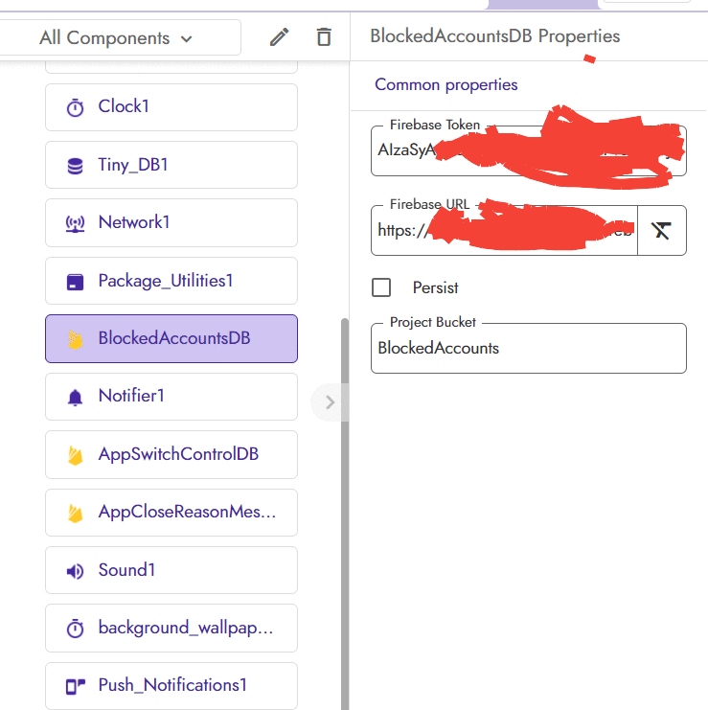Click the trash delete component icon
The image size is (708, 710).
click(x=324, y=37)
